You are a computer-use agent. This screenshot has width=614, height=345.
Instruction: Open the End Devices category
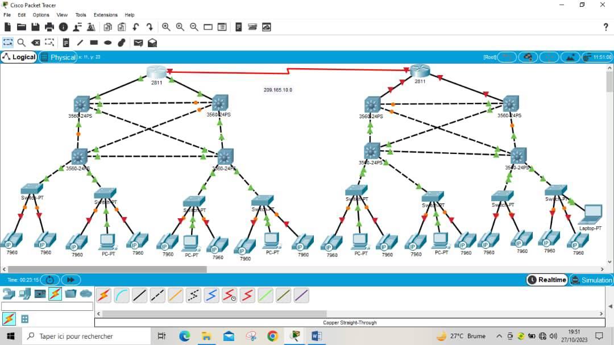(x=24, y=293)
